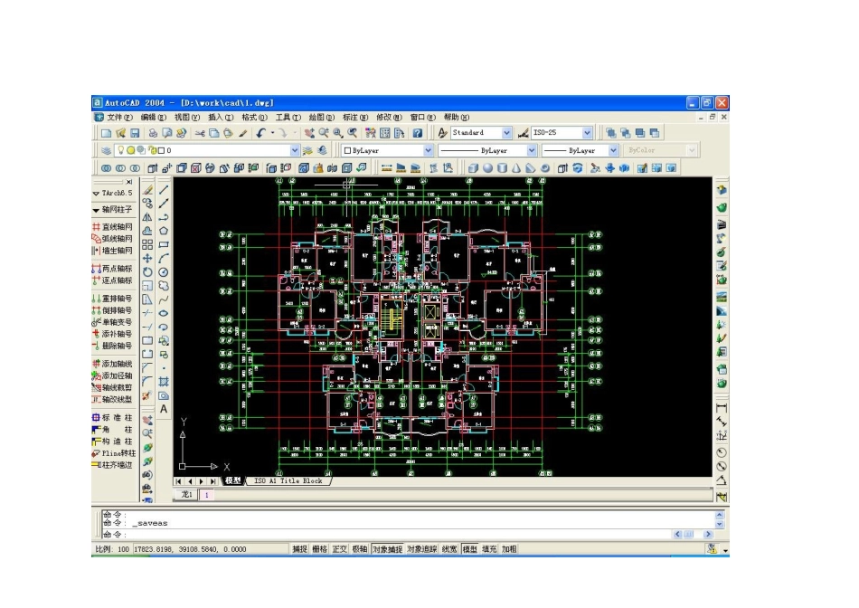Toggle 加粗 bold in status bar

pos(509,549)
